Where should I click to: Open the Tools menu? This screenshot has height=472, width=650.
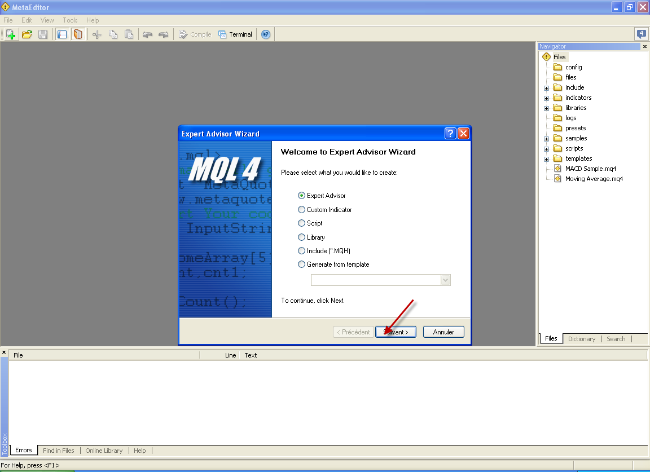[x=70, y=20]
